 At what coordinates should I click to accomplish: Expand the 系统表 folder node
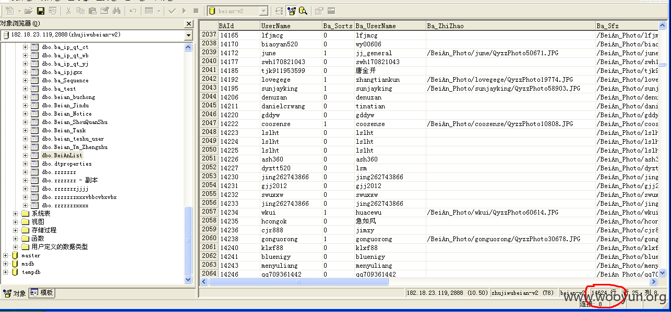coord(16,214)
